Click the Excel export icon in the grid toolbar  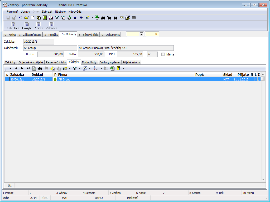coord(112,68)
